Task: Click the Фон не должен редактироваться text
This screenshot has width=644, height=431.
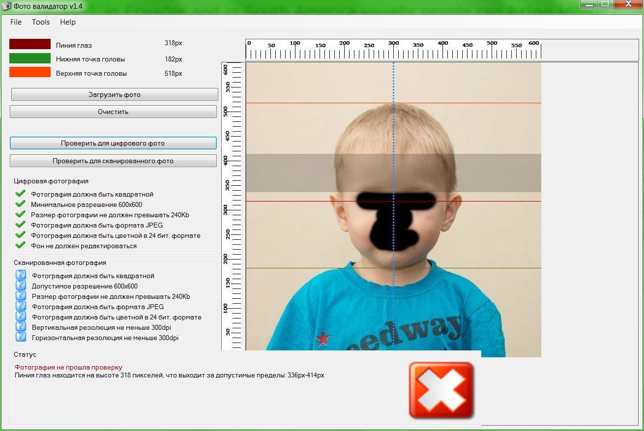Action: click(x=84, y=246)
